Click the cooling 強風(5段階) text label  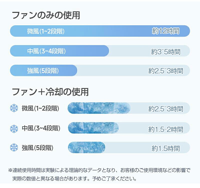[37, 148]
